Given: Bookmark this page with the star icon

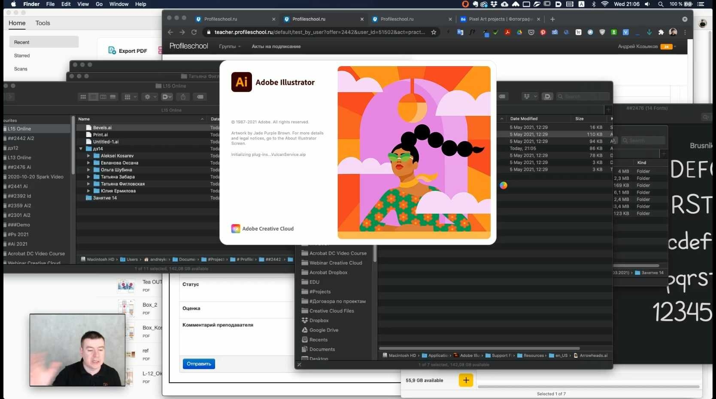Looking at the screenshot, I should [x=434, y=32].
